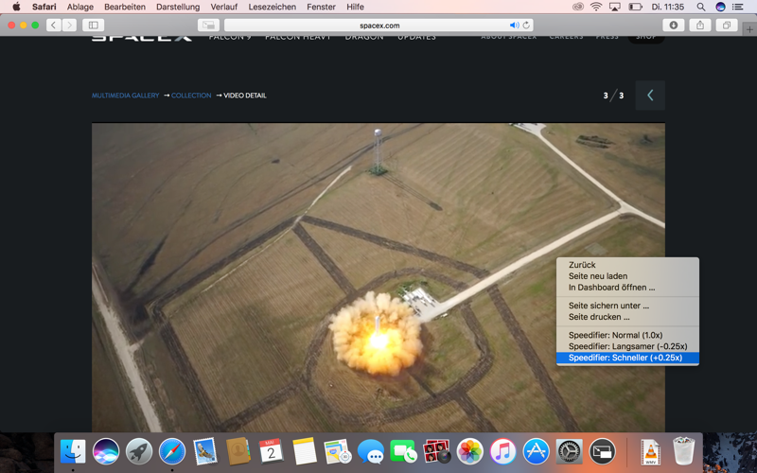The width and height of the screenshot is (757, 473).
Task: Open Finder from the Dock
Action: 73,452
